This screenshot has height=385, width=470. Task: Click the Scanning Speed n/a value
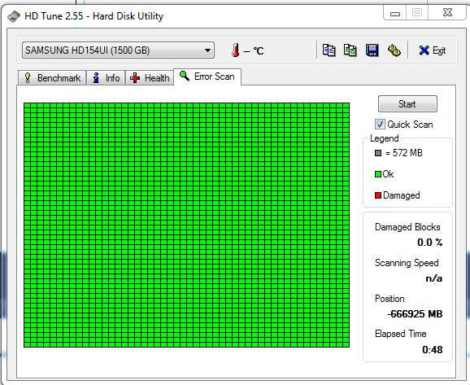[x=433, y=278]
